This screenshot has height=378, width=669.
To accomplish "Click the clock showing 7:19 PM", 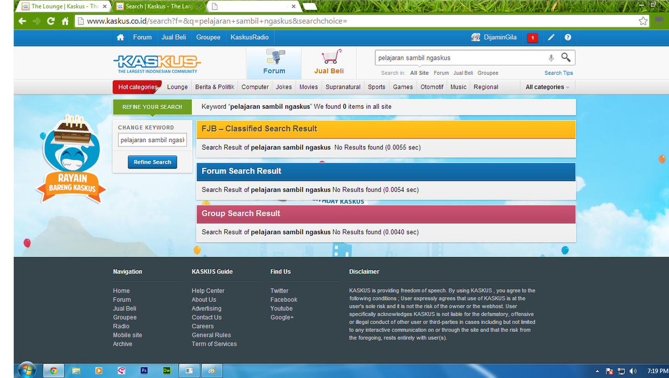I will pyautogui.click(x=656, y=371).
